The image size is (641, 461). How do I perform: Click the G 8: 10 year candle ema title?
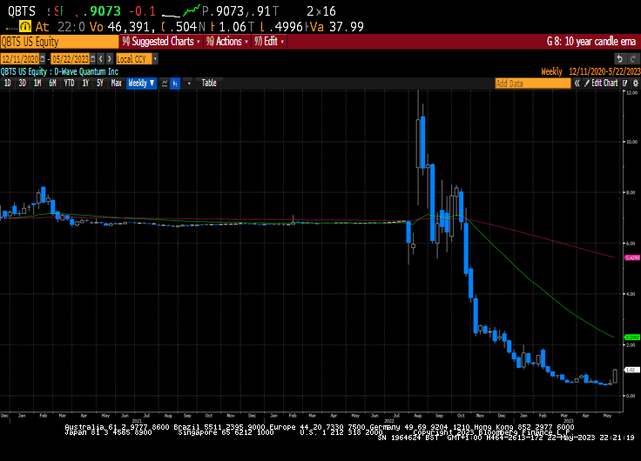(x=591, y=42)
